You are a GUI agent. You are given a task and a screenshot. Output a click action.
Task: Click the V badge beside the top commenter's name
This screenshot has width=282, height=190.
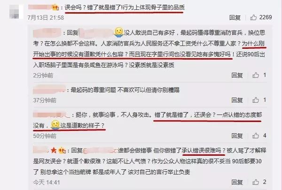coord(55,8)
